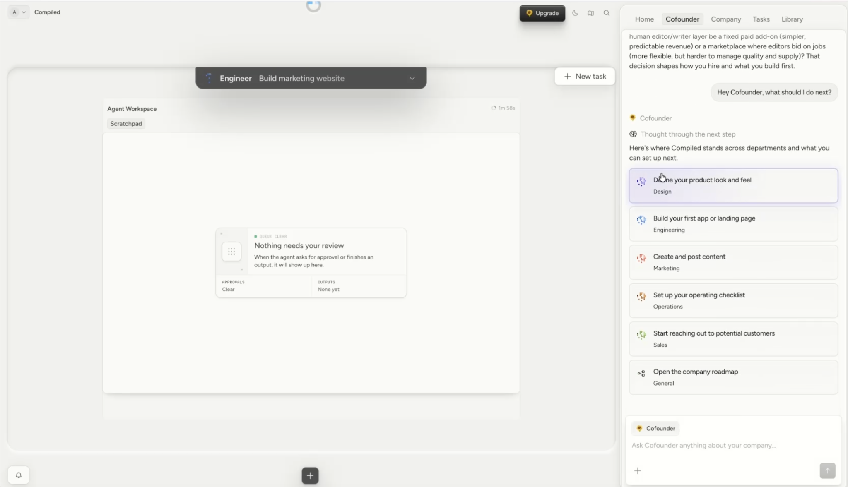Click the Engineering department icon
This screenshot has height=487, width=848.
(x=641, y=220)
